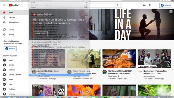
Task: Go to Subscriptions in the sidebar
Action: pyautogui.click(x=14, y=22)
